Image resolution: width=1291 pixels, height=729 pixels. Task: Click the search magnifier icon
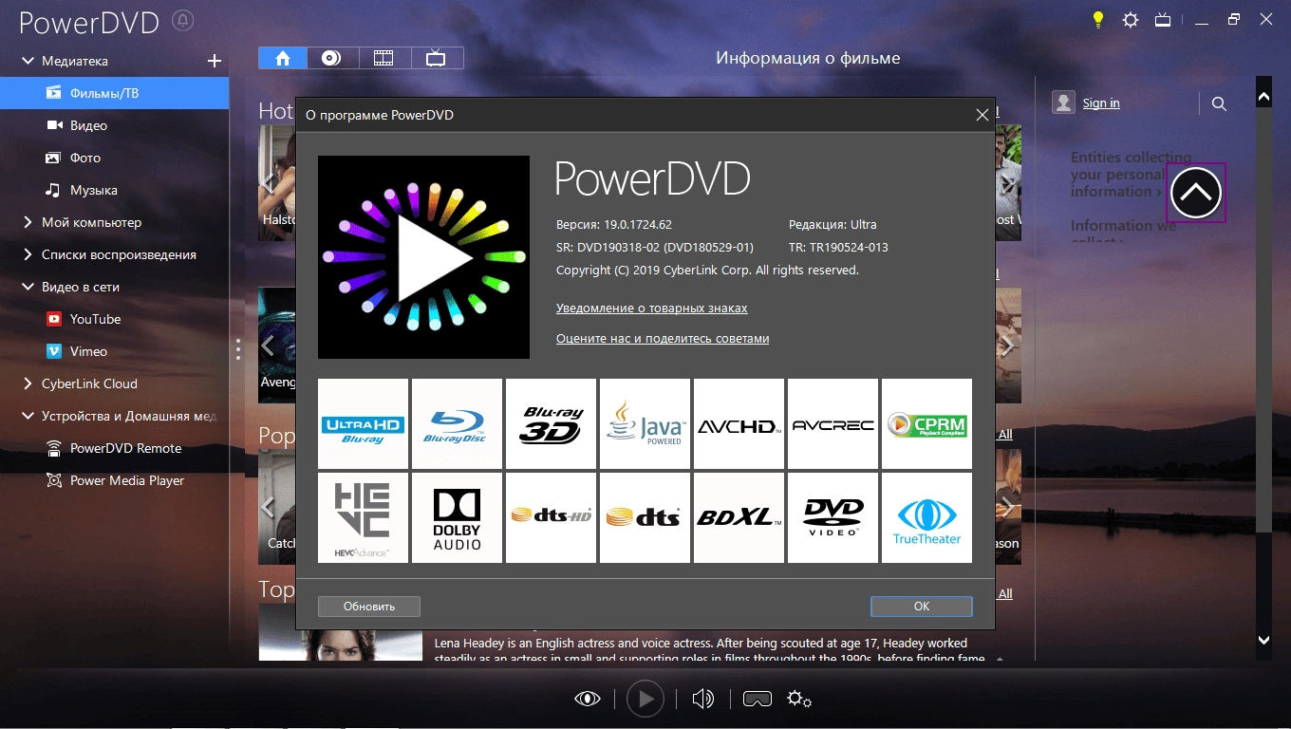pos(1220,103)
